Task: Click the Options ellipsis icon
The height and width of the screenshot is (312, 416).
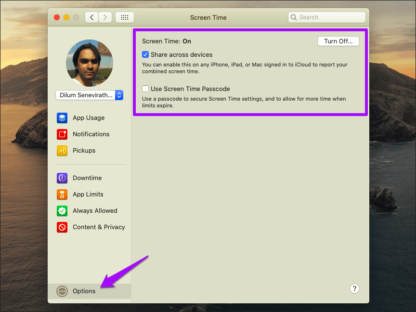Action: coord(62,291)
